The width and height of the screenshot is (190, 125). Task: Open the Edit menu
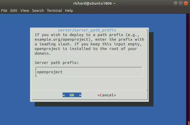click(x=14, y=11)
